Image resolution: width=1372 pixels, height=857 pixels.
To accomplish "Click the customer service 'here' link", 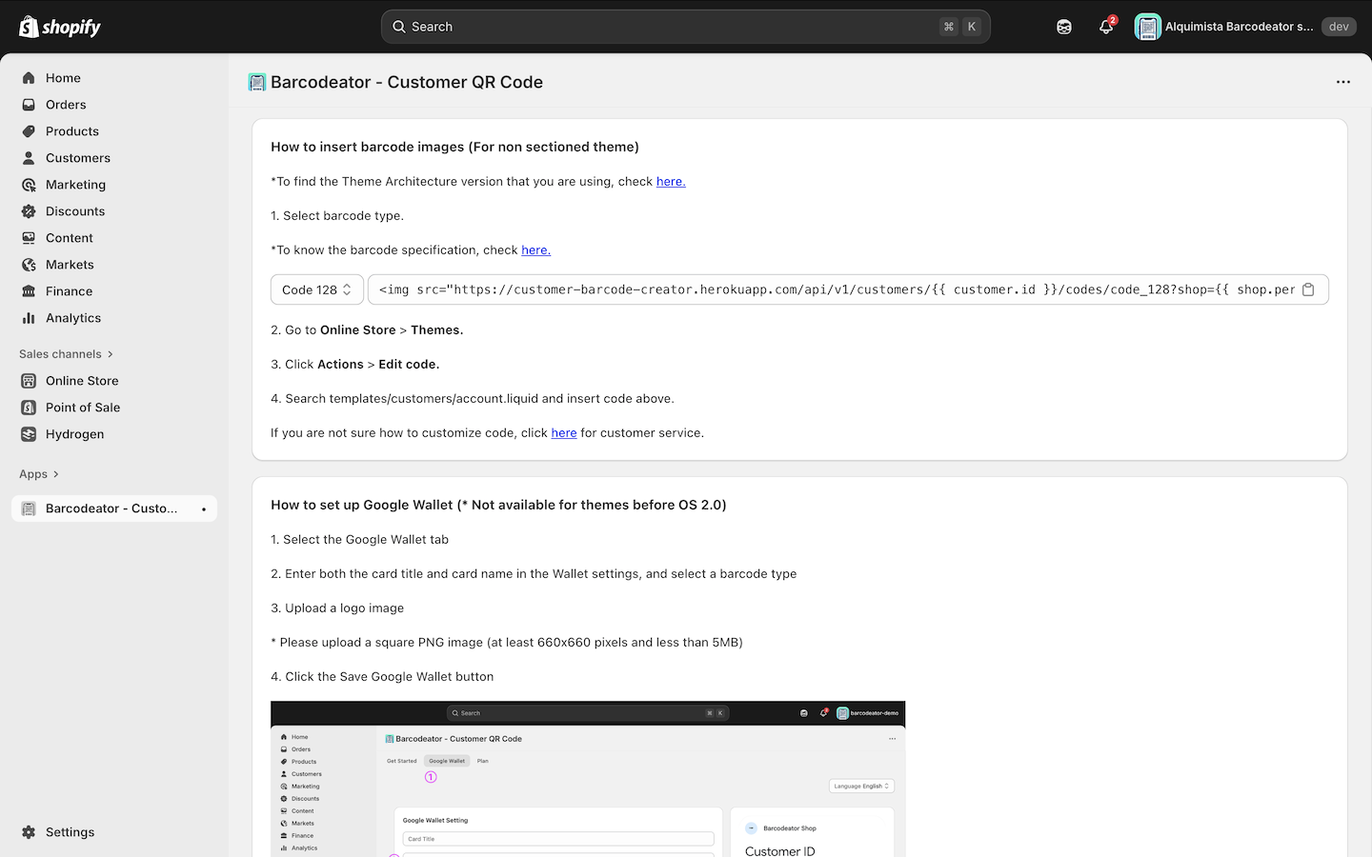I will [563, 432].
